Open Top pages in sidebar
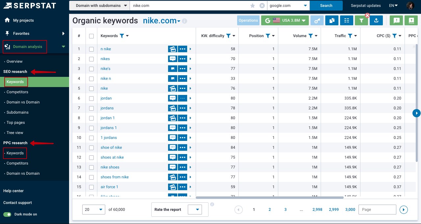The height and width of the screenshot is (224, 421). 16,123
